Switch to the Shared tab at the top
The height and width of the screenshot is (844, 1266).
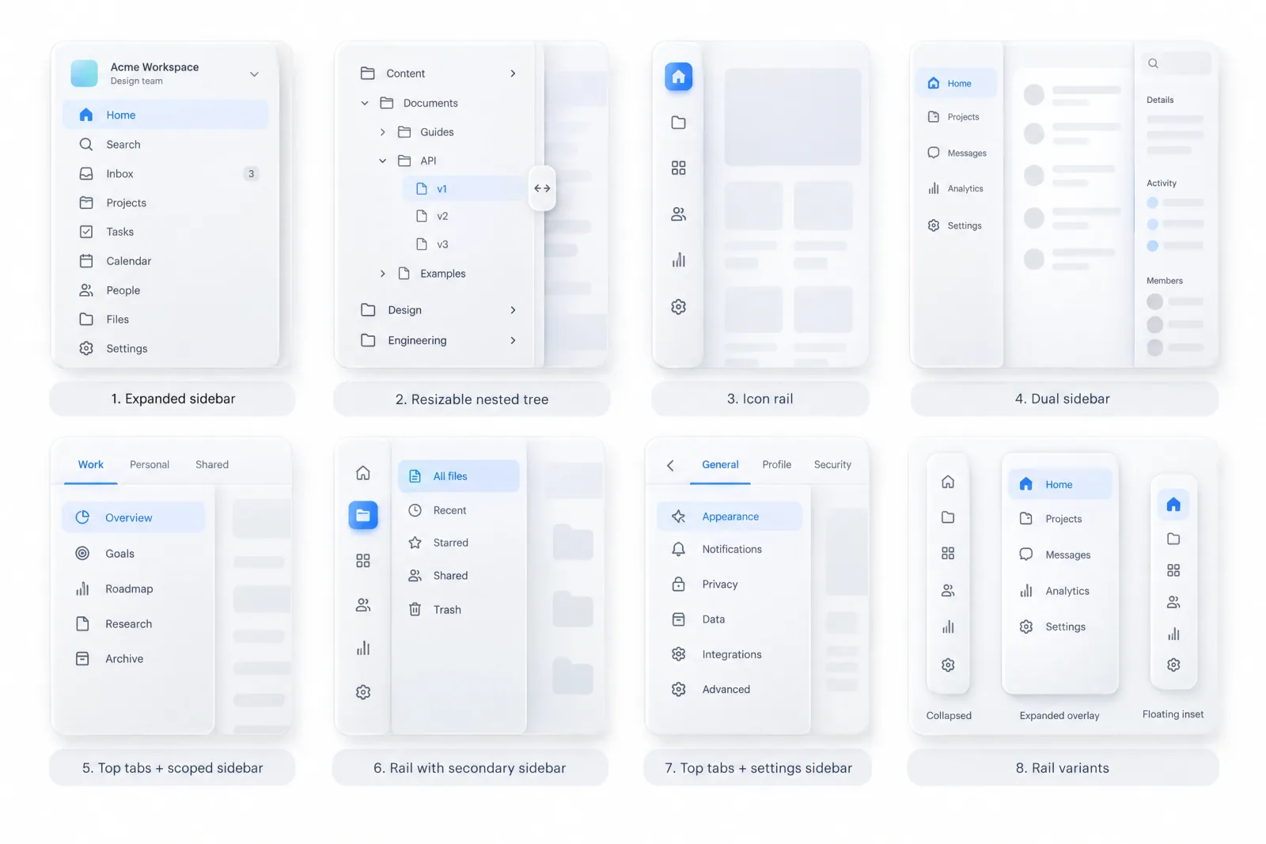click(x=212, y=464)
